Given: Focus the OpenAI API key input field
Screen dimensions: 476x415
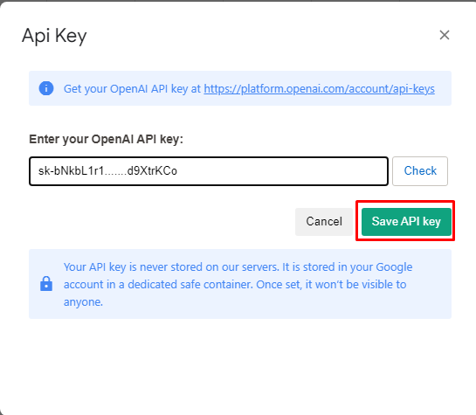Looking at the screenshot, I should coord(209,171).
